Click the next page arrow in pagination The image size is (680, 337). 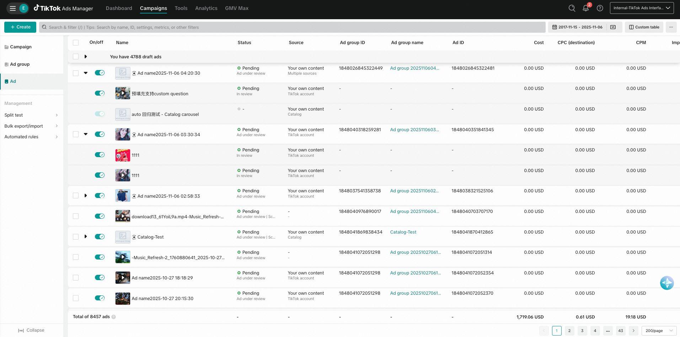(633, 331)
